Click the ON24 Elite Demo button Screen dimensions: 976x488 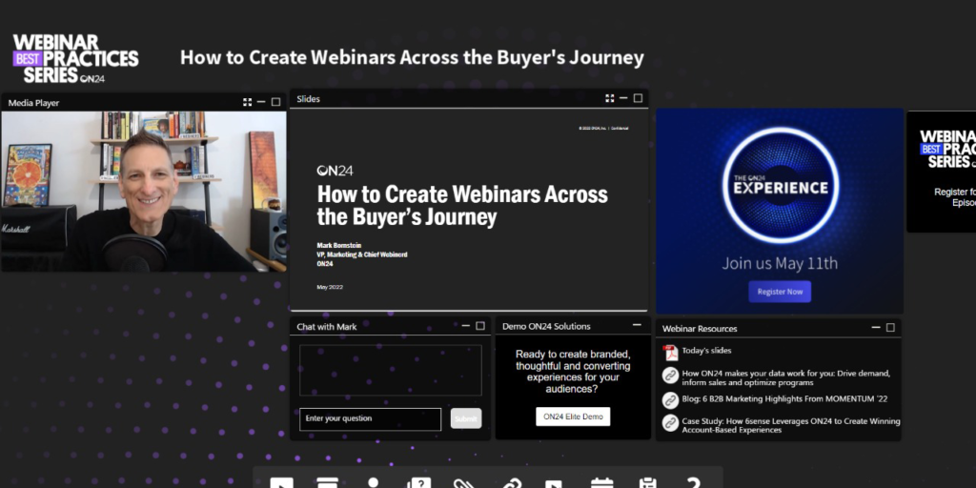pos(573,417)
